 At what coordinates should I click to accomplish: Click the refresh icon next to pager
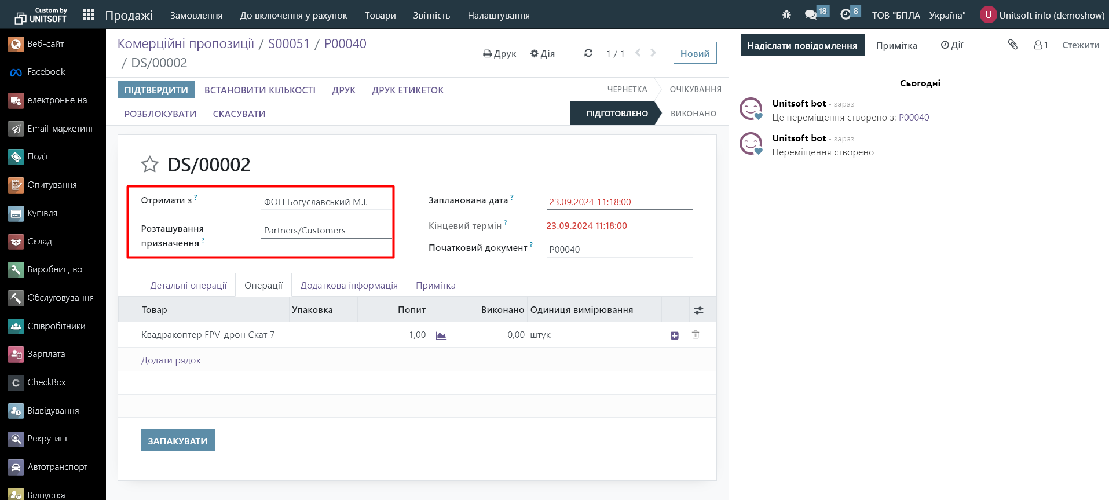tap(588, 53)
